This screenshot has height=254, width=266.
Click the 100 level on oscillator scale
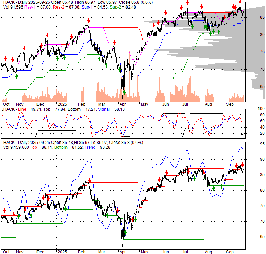point(261,109)
